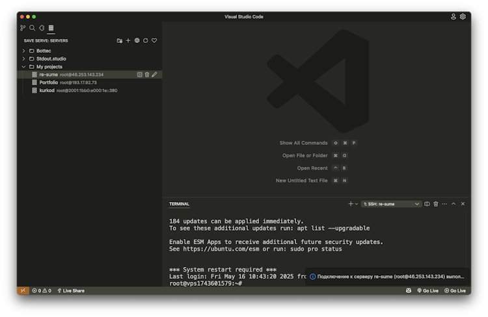Click the remote window indicator in status bar
The image size is (488, 317).
coord(23,290)
